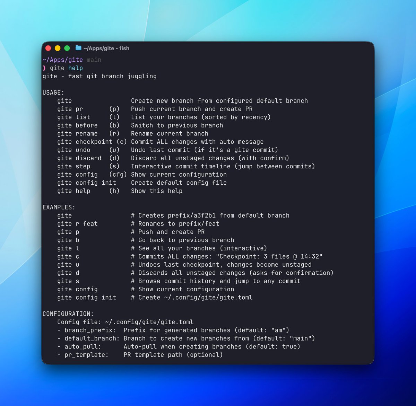Click the 'gite p' example command
The width and height of the screenshot is (416, 406).
(x=68, y=232)
